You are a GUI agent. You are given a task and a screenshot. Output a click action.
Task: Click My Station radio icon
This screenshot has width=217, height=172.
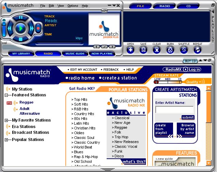tap(8, 89)
